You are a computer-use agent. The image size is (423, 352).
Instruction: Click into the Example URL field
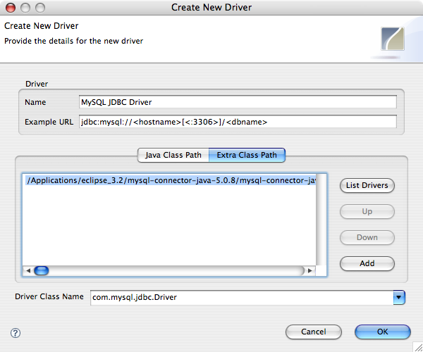pos(238,122)
